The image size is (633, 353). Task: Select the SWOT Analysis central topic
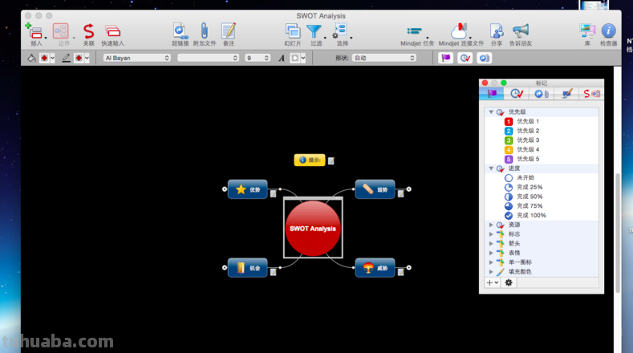point(313,229)
